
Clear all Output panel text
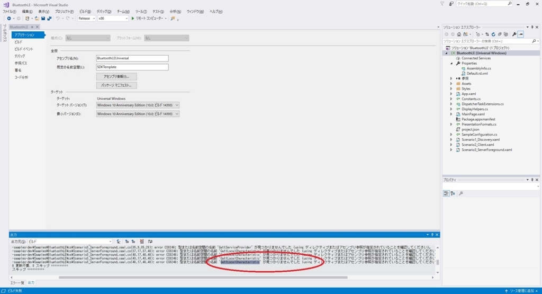point(142,242)
